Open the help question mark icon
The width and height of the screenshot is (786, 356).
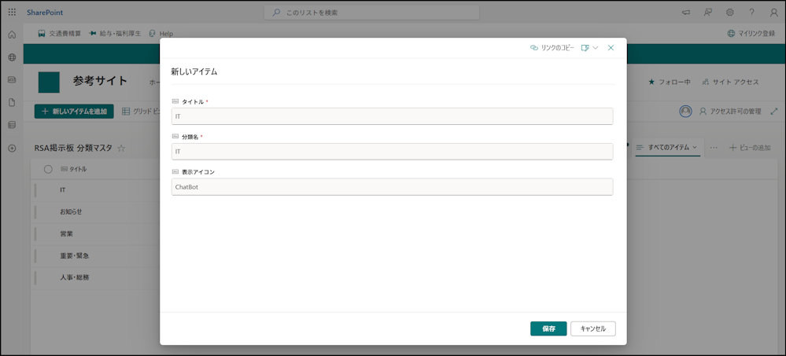click(752, 12)
